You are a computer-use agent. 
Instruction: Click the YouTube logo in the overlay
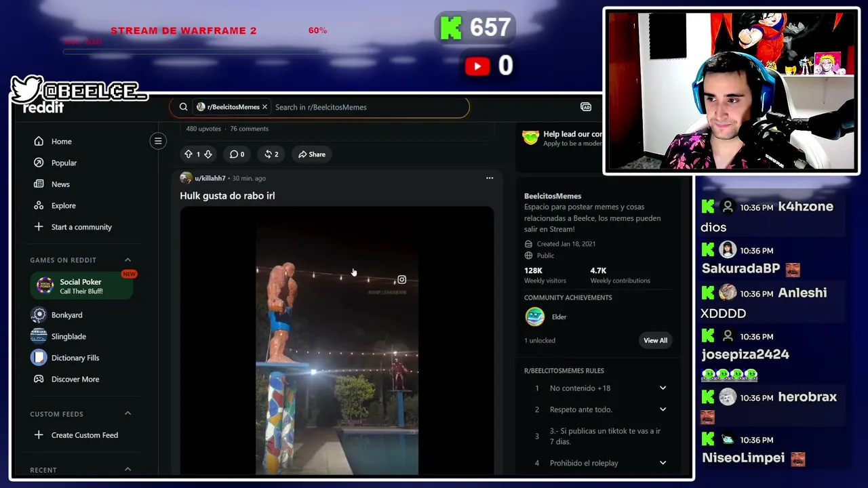[477, 66]
